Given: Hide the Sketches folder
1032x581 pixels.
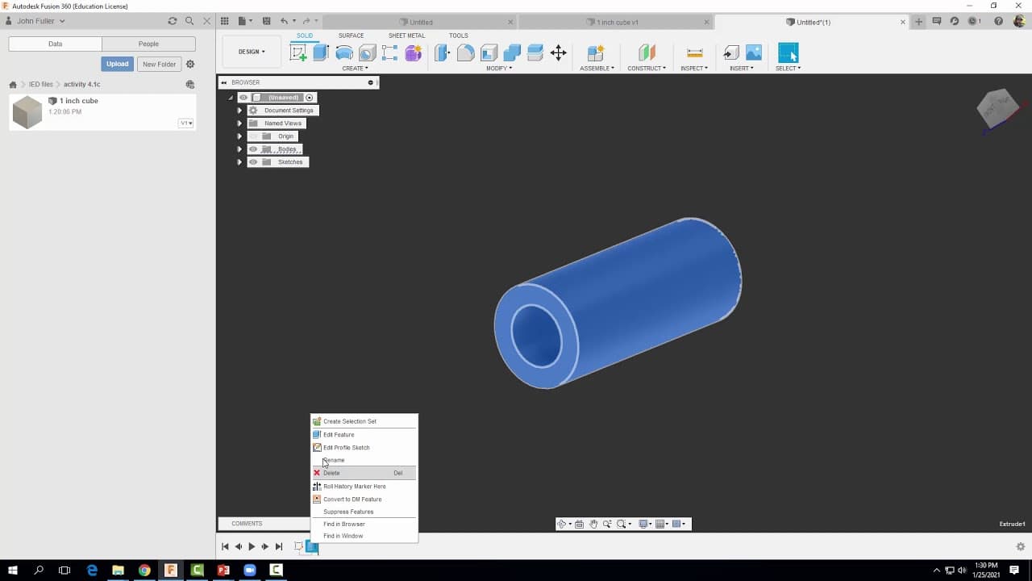Looking at the screenshot, I should click(253, 162).
